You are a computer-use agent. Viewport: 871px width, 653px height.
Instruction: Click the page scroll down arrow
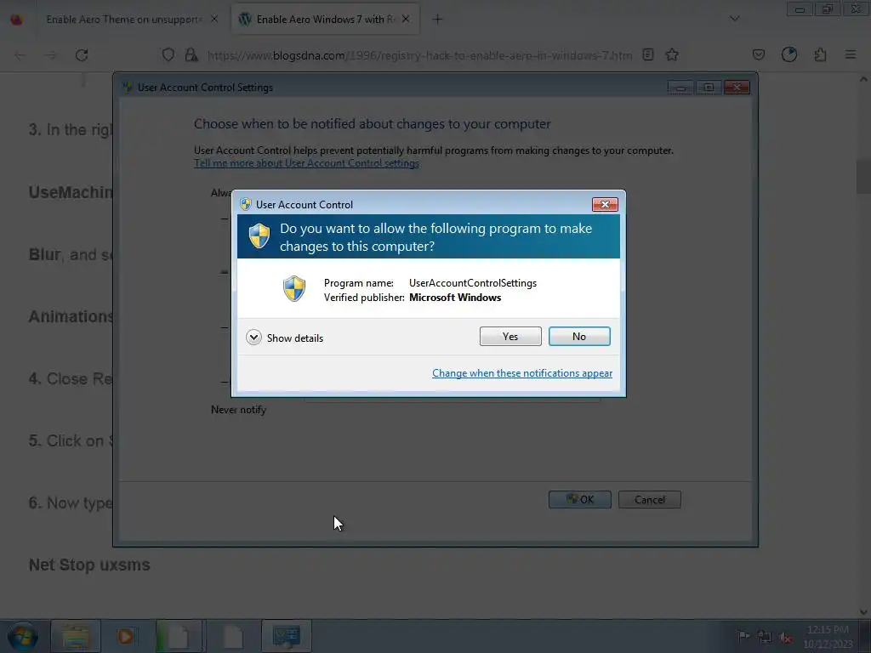863,612
